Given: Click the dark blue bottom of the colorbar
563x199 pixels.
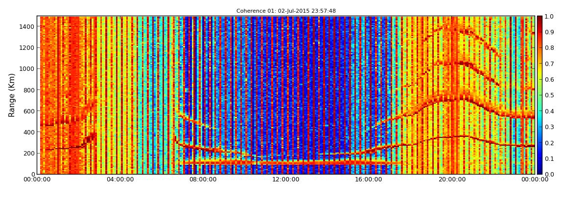Looking at the screenshot, I should point(540,170).
